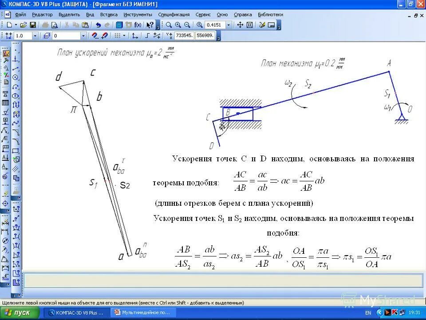The image size is (426, 320).
Task: Click the X coordinate field 733545
Action: 184,36
